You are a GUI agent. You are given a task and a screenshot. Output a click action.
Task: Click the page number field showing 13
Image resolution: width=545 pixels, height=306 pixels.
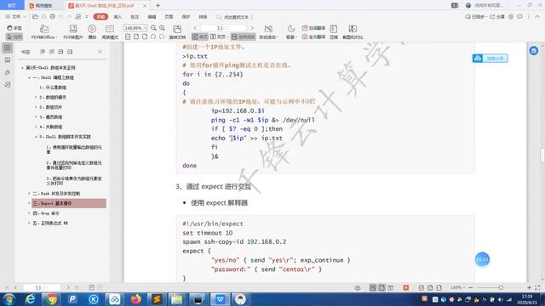[224, 28]
